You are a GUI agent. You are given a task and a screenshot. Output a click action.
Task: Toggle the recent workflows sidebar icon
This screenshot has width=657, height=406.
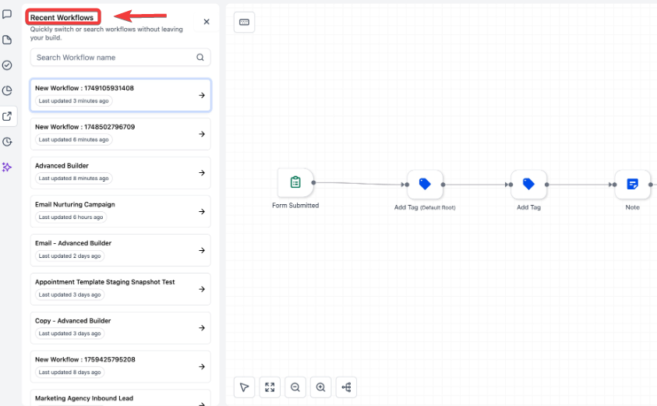tap(7, 116)
